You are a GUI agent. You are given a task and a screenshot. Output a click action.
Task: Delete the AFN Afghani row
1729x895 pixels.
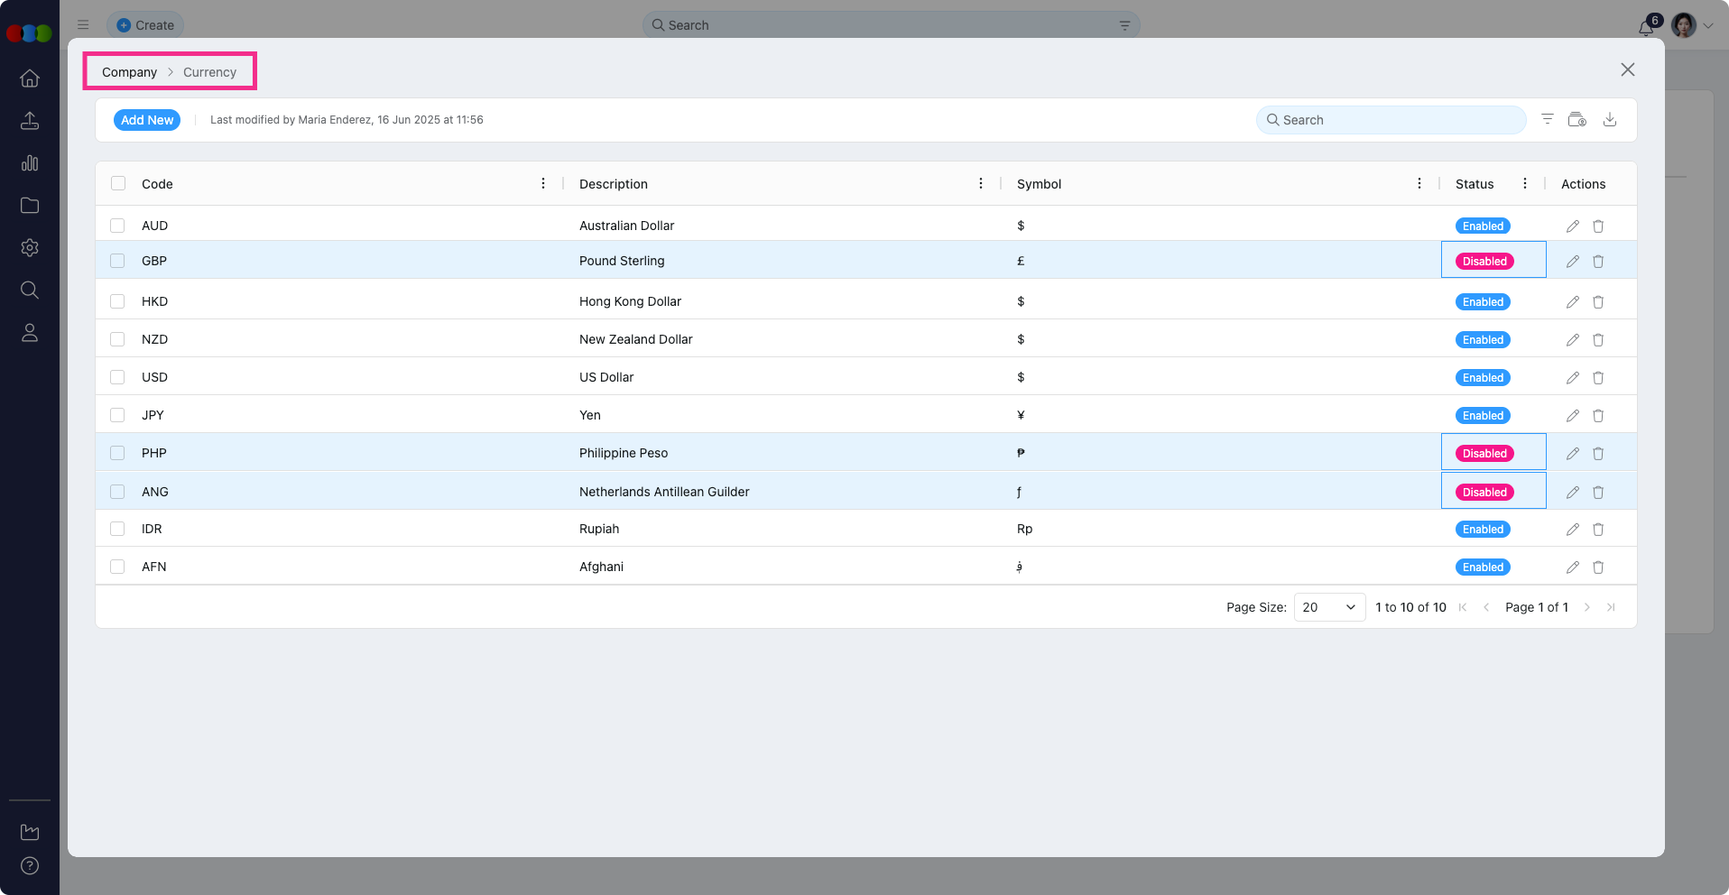[1598, 567]
